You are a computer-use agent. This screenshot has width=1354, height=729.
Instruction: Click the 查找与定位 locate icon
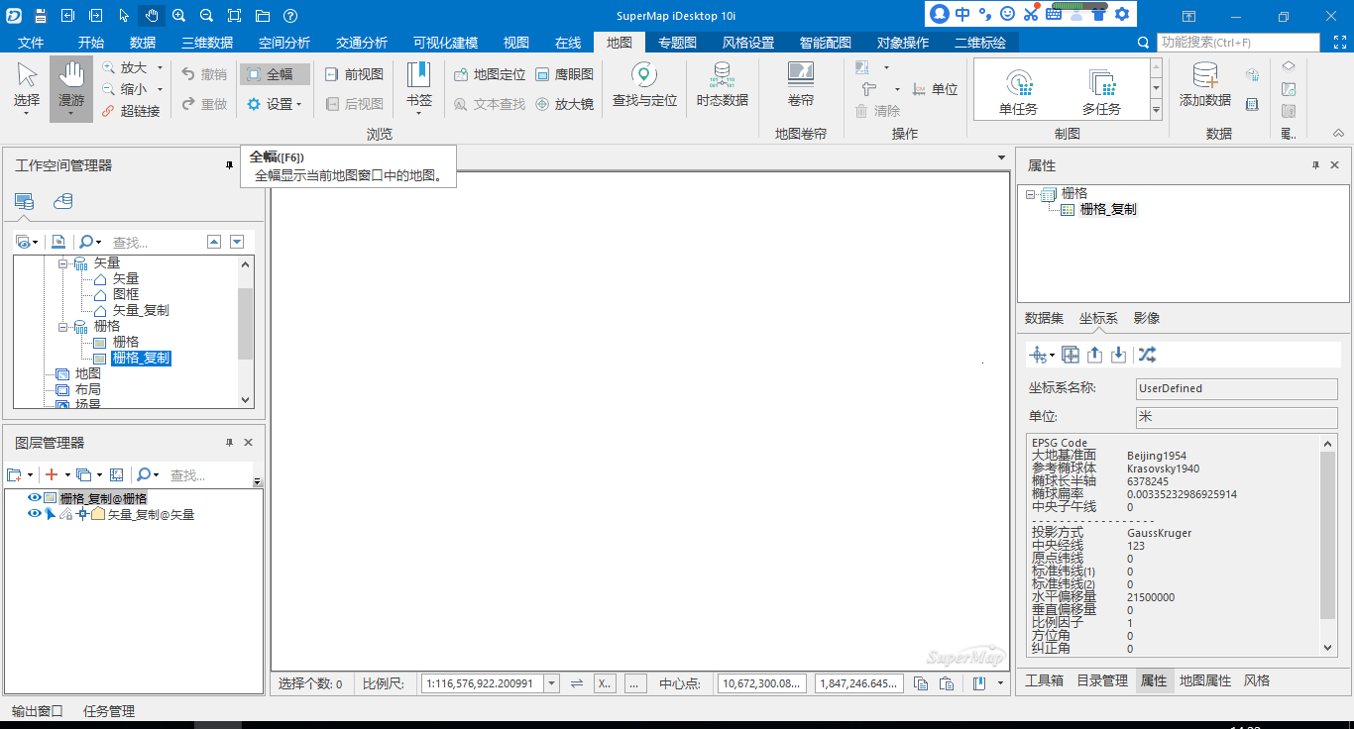click(644, 75)
